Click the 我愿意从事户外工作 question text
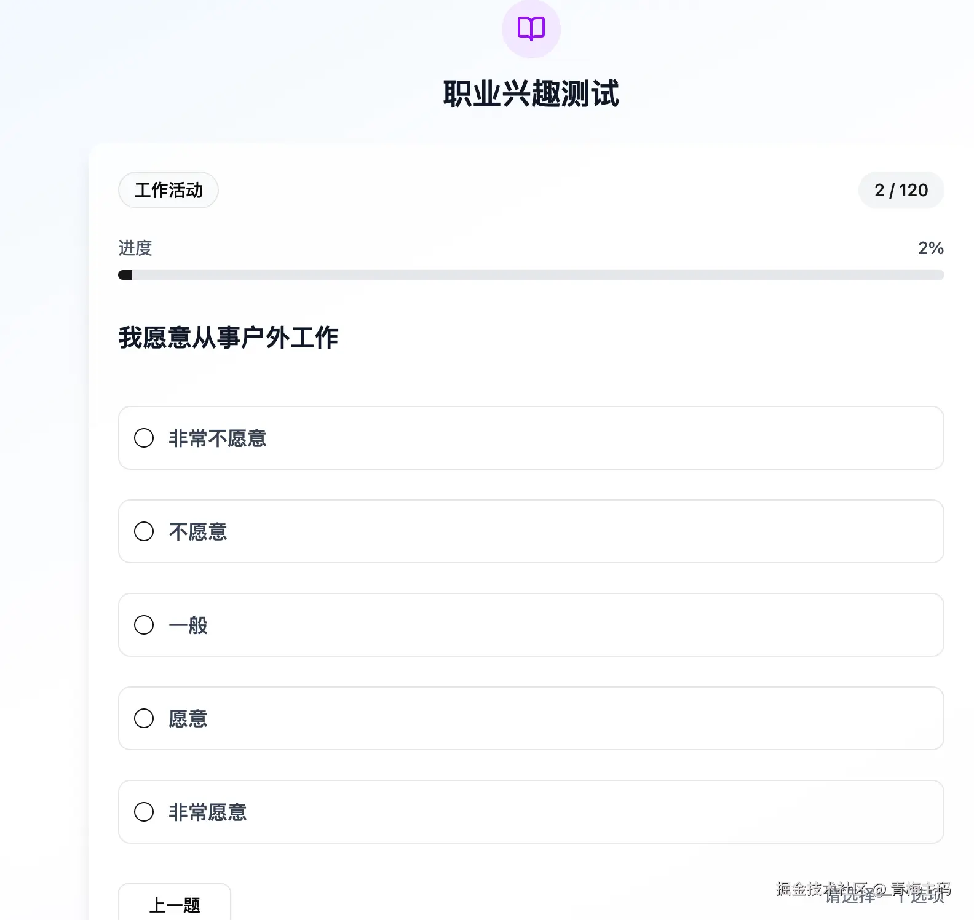Viewport: 974px width, 920px height. point(228,338)
